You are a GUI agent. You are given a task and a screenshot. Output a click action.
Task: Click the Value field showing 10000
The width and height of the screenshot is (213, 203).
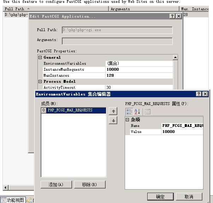click(x=182, y=132)
